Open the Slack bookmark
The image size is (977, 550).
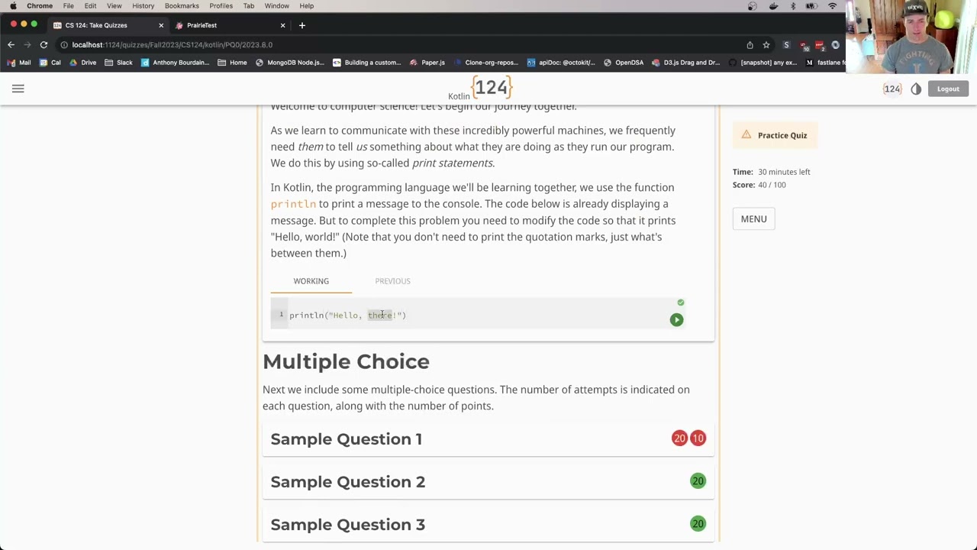(x=118, y=63)
